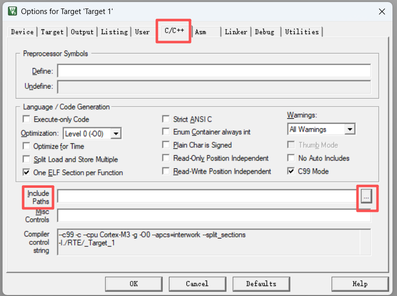Confirm settings with OK button
This screenshot has width=397, height=296.
(x=133, y=284)
